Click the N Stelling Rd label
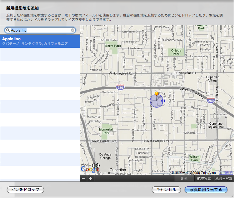 point(118,107)
